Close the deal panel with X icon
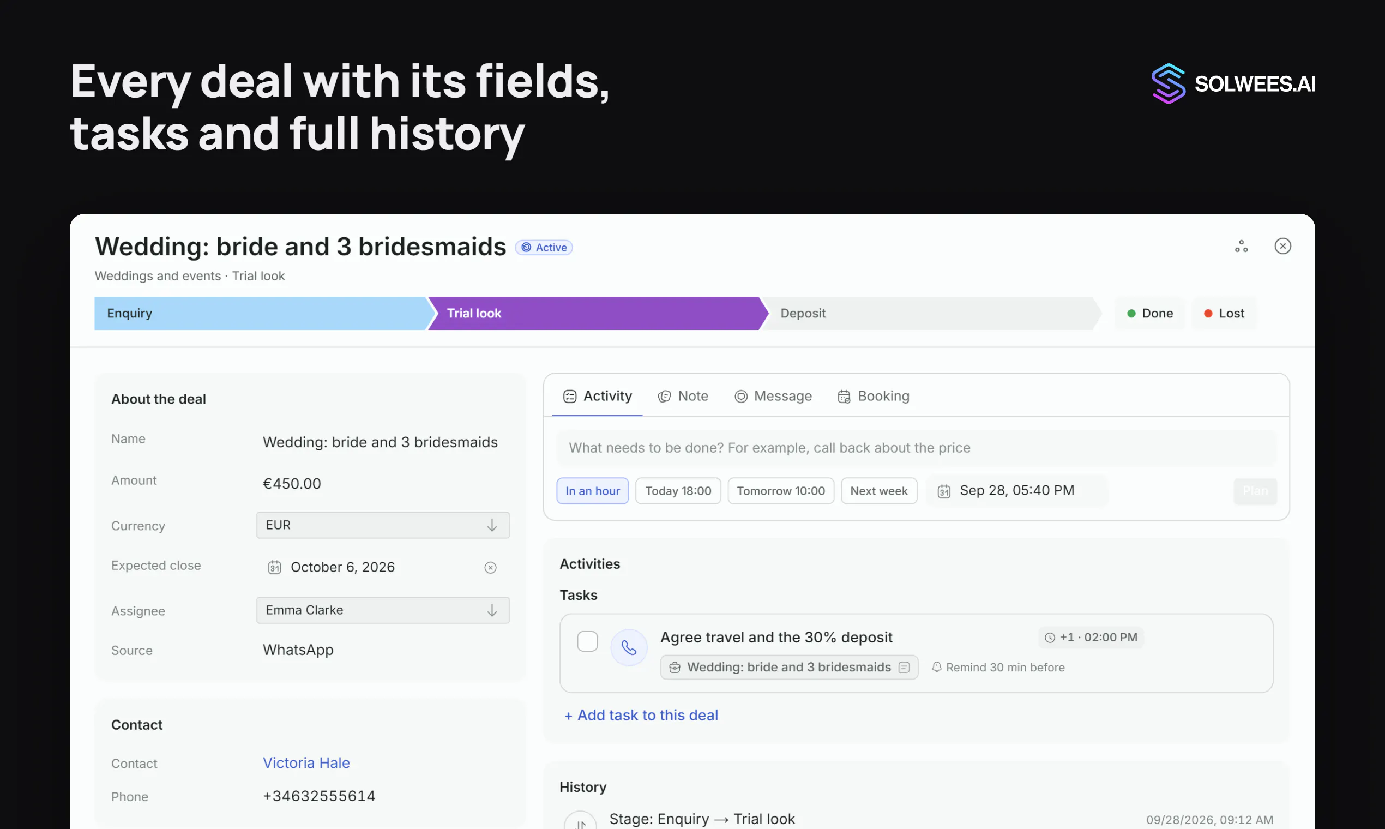 click(1283, 247)
